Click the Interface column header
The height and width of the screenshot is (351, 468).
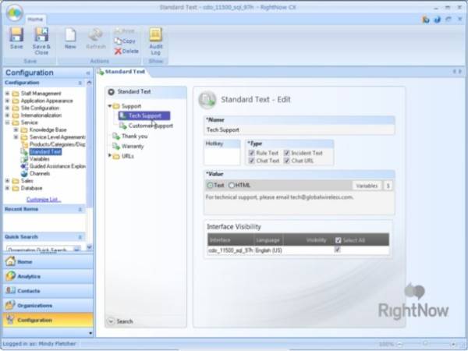point(231,240)
